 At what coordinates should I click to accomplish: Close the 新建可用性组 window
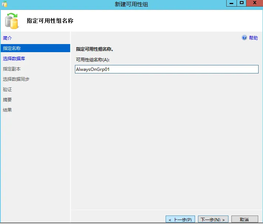tap(255, 3)
